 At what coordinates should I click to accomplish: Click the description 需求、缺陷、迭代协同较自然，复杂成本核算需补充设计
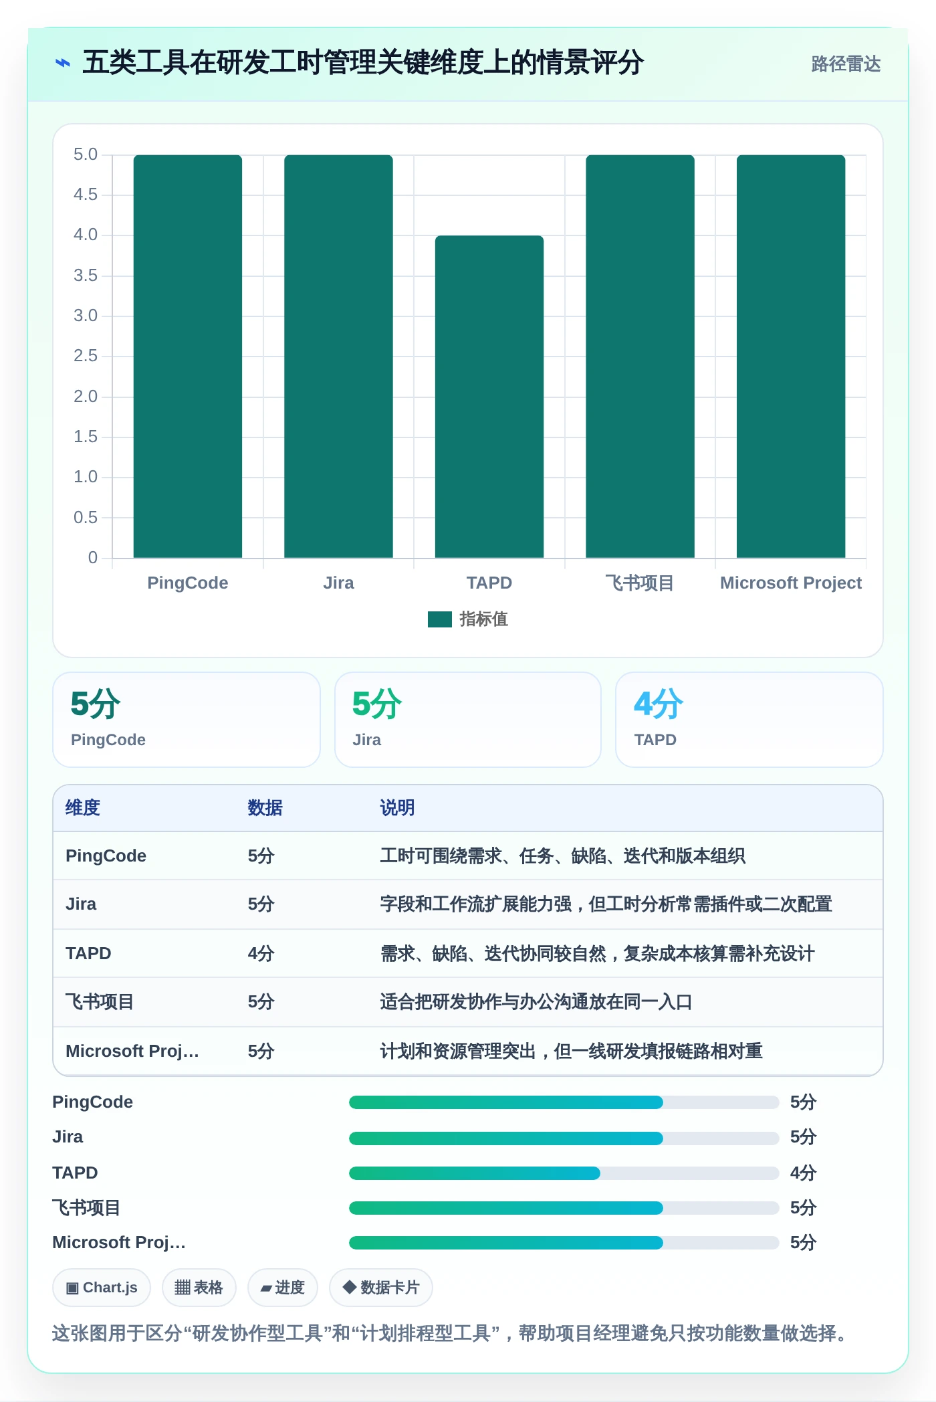pyautogui.click(x=598, y=953)
